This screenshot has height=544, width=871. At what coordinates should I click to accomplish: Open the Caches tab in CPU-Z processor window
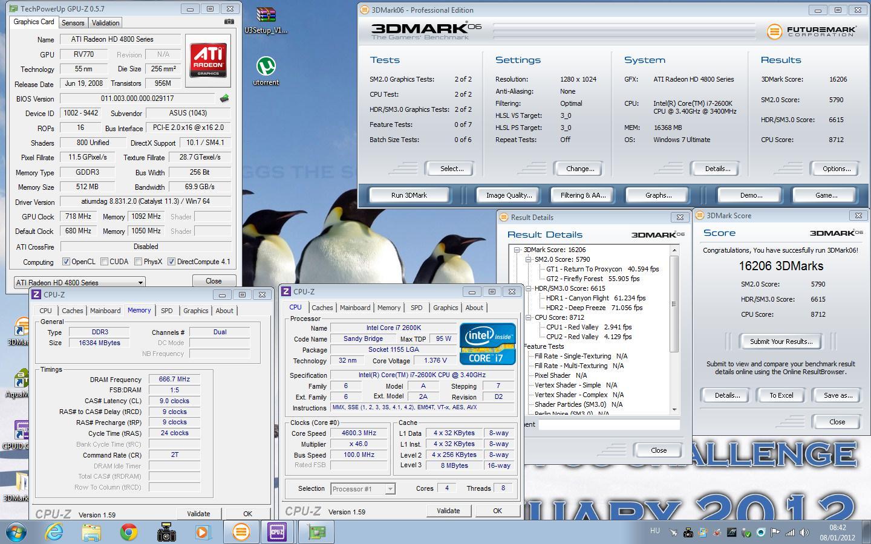point(322,308)
